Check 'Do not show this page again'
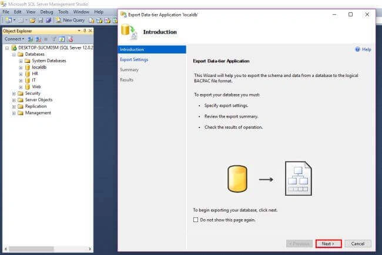Screen dimensions: 382x255 pos(196,220)
